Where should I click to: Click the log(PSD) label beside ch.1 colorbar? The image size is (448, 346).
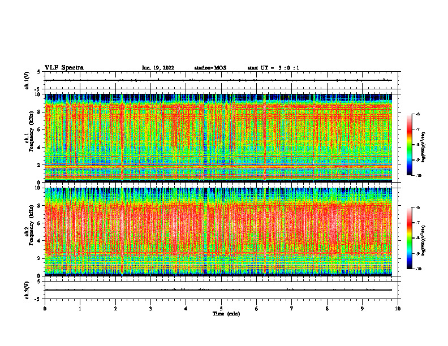tap(424, 147)
